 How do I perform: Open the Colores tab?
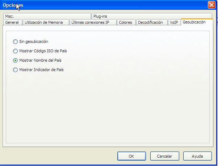coord(126,22)
